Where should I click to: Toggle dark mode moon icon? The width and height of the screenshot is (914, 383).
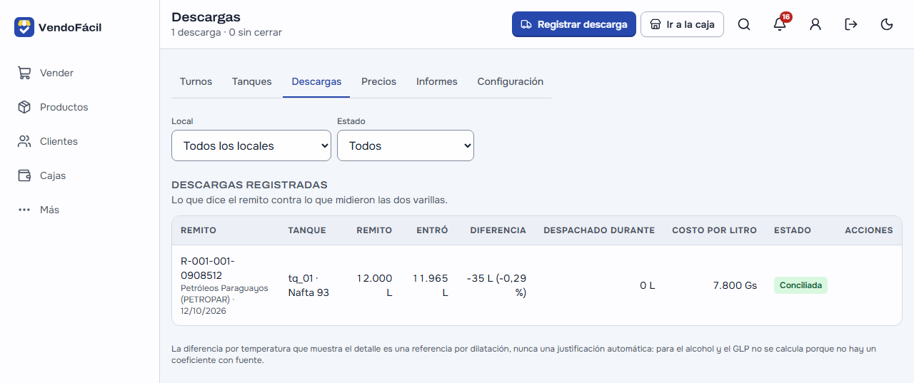point(887,24)
